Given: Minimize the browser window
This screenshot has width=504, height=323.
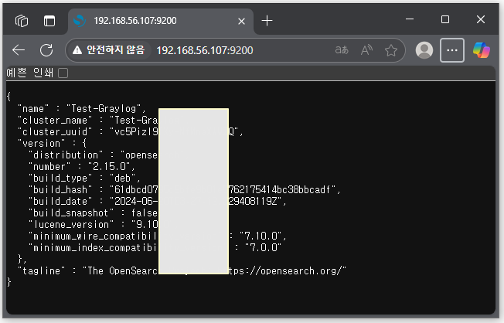Looking at the screenshot, I should [x=410, y=19].
